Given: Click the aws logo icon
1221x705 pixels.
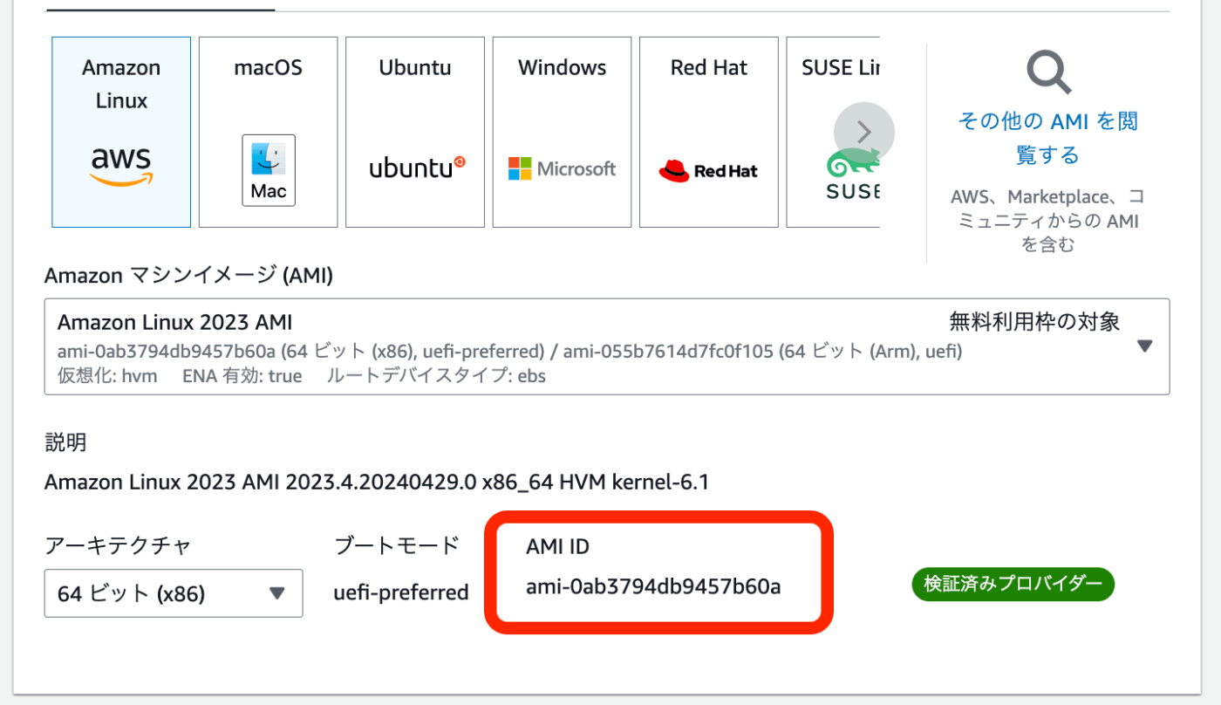Looking at the screenshot, I should point(121,167).
